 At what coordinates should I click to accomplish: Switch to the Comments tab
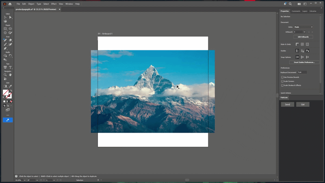pos(296,11)
